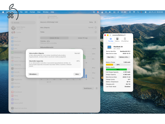Screen dimensions: 165x124
Task: Open the Alacsony töltöttségű mód dropdown
Action: click(93, 22)
